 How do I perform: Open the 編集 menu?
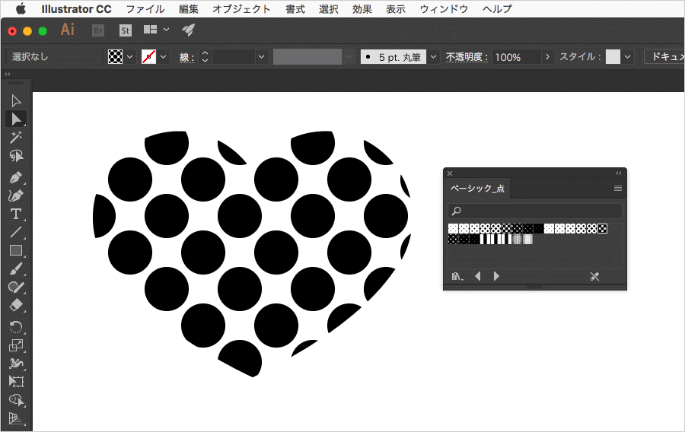[x=188, y=8]
